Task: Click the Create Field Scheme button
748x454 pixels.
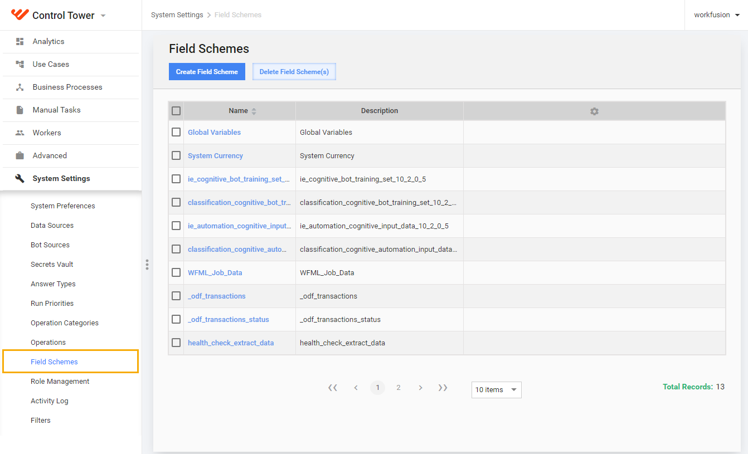Action: click(x=207, y=71)
